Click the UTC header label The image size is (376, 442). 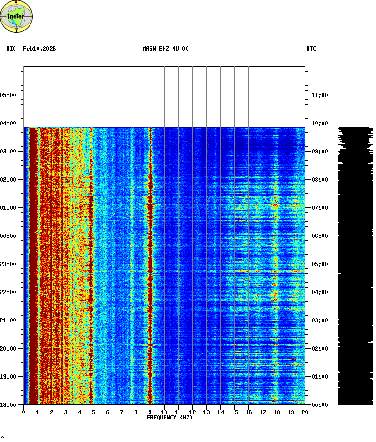point(311,49)
